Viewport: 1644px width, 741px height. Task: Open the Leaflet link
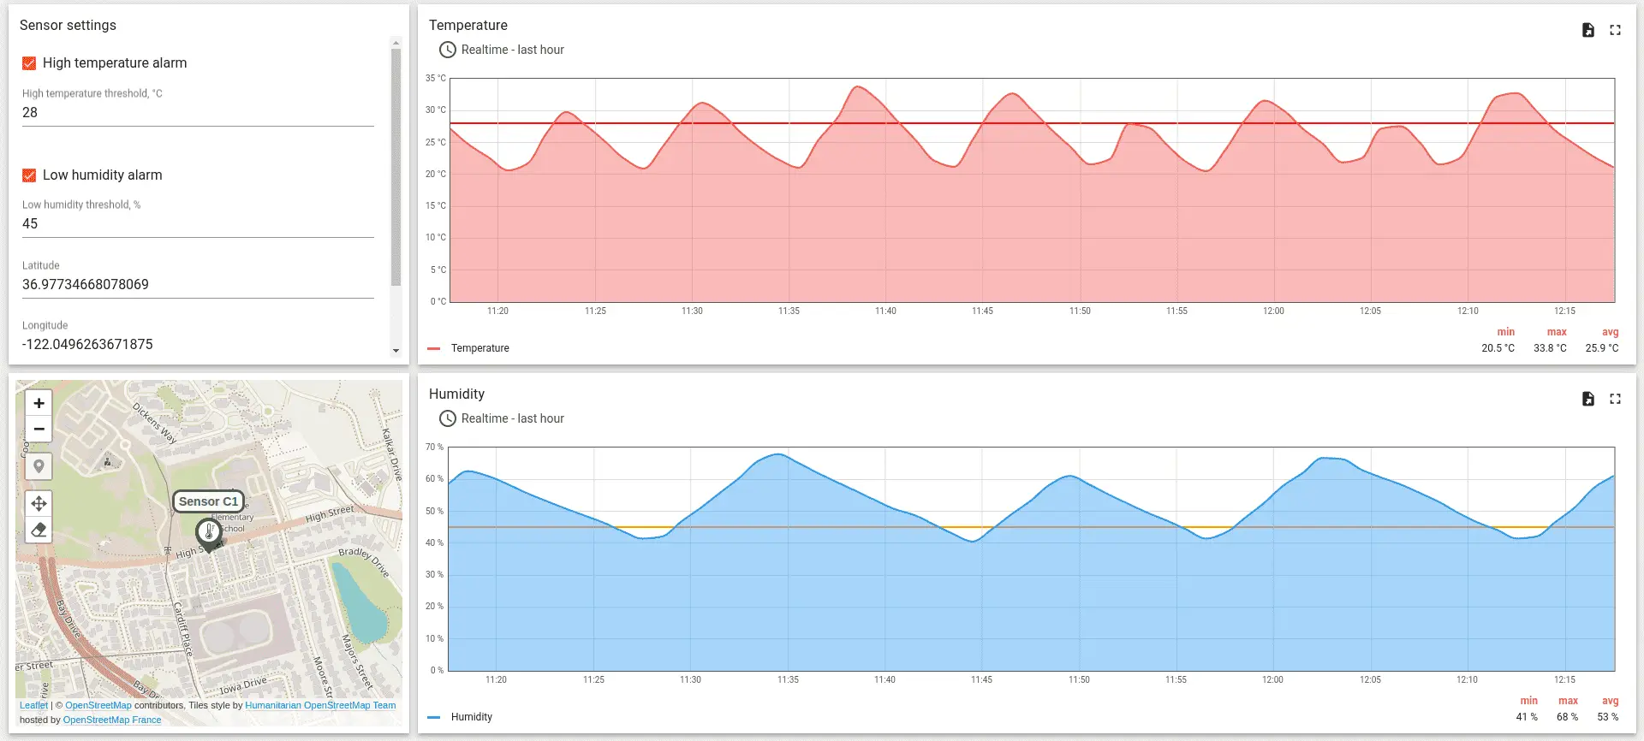pos(34,706)
